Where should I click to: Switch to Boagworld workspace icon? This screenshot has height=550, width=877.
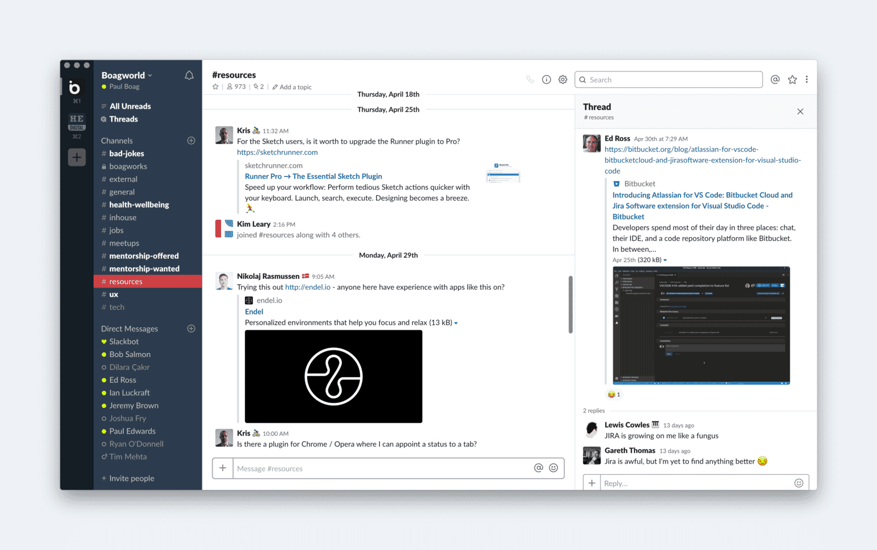click(x=75, y=88)
